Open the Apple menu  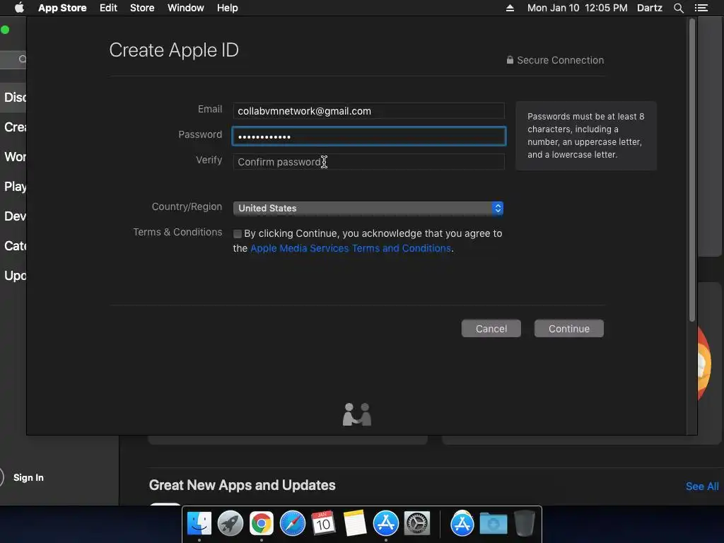[19, 8]
